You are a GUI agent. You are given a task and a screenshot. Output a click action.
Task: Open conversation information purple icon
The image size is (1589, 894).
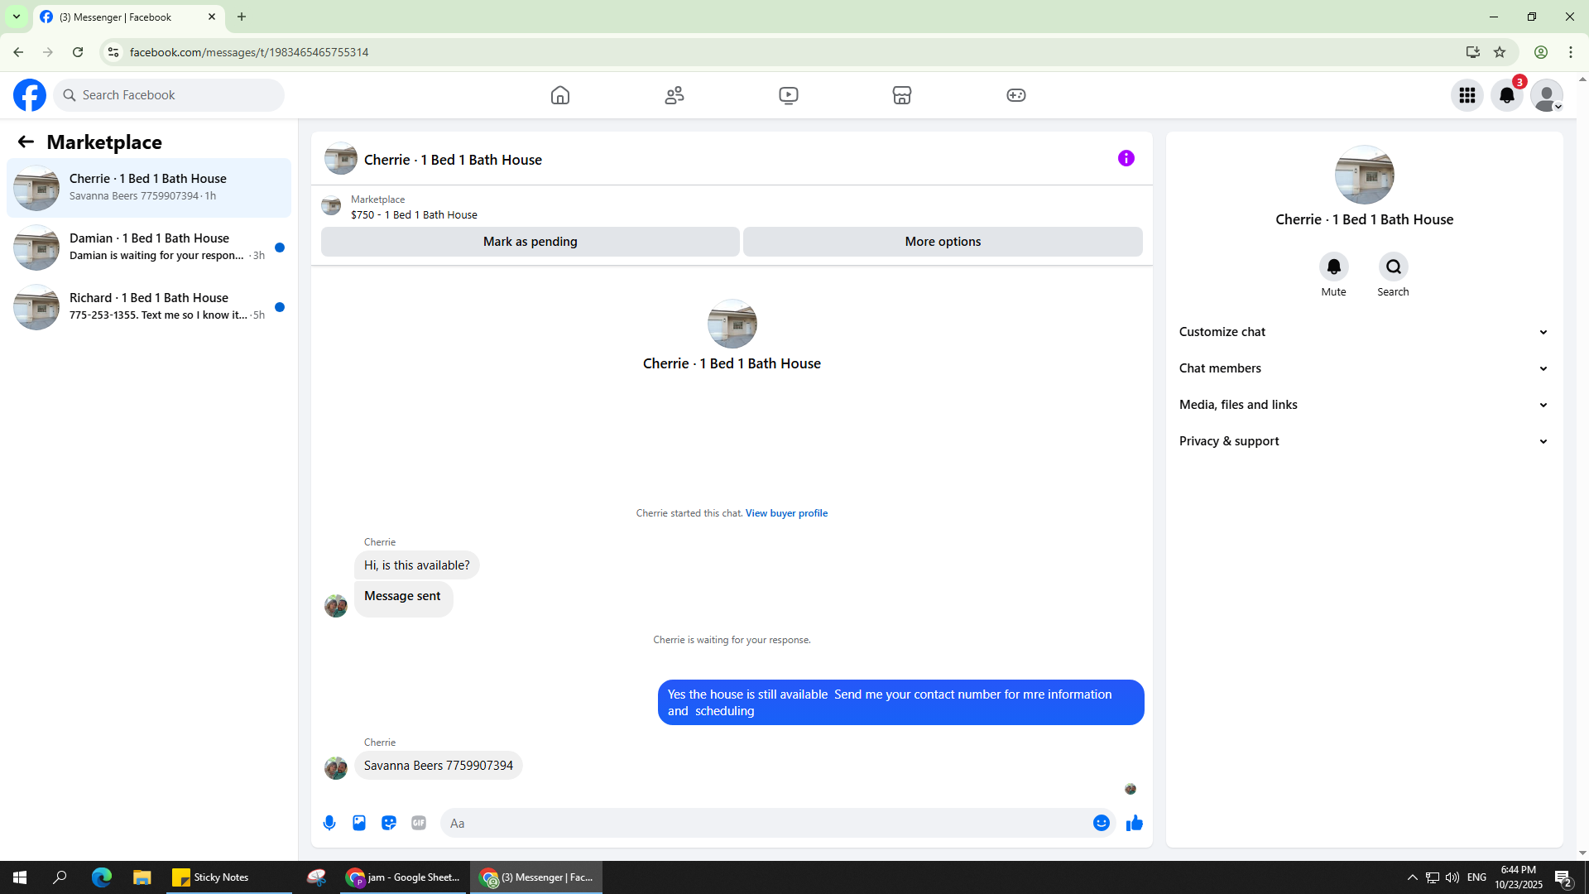(1126, 158)
